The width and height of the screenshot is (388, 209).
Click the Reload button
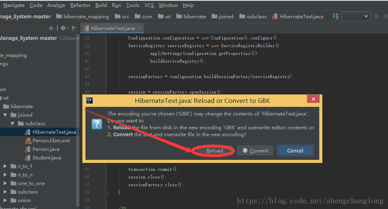click(214, 151)
